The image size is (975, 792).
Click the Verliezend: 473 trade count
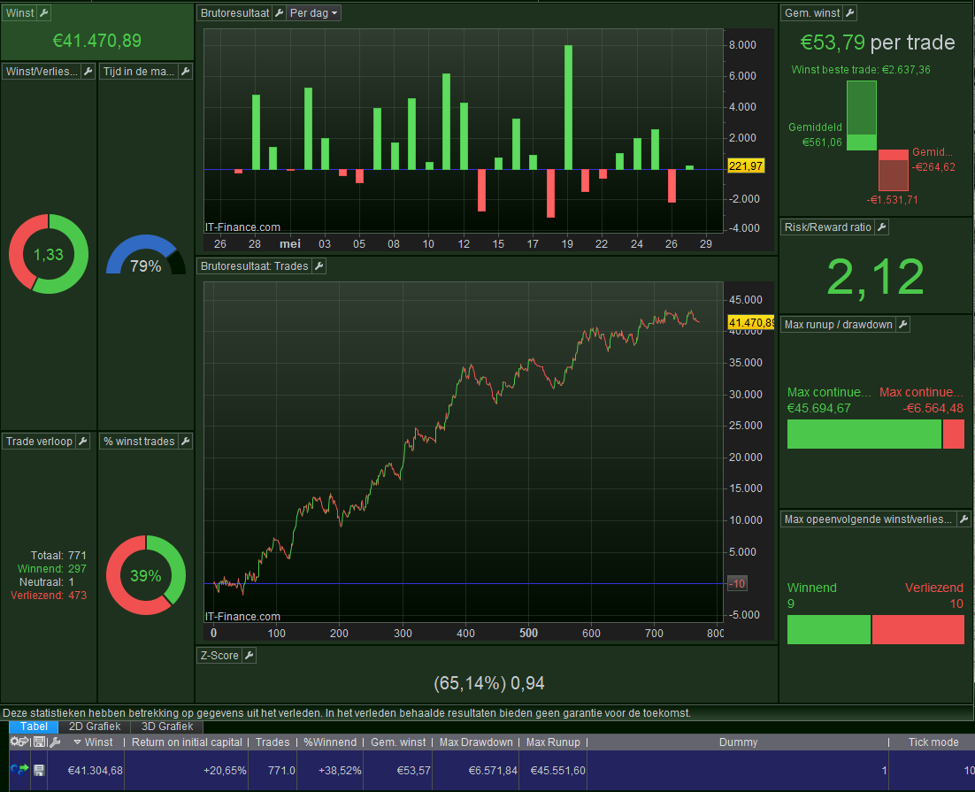point(49,596)
